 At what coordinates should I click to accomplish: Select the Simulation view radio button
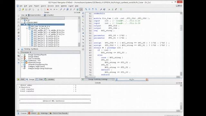(42, 15)
